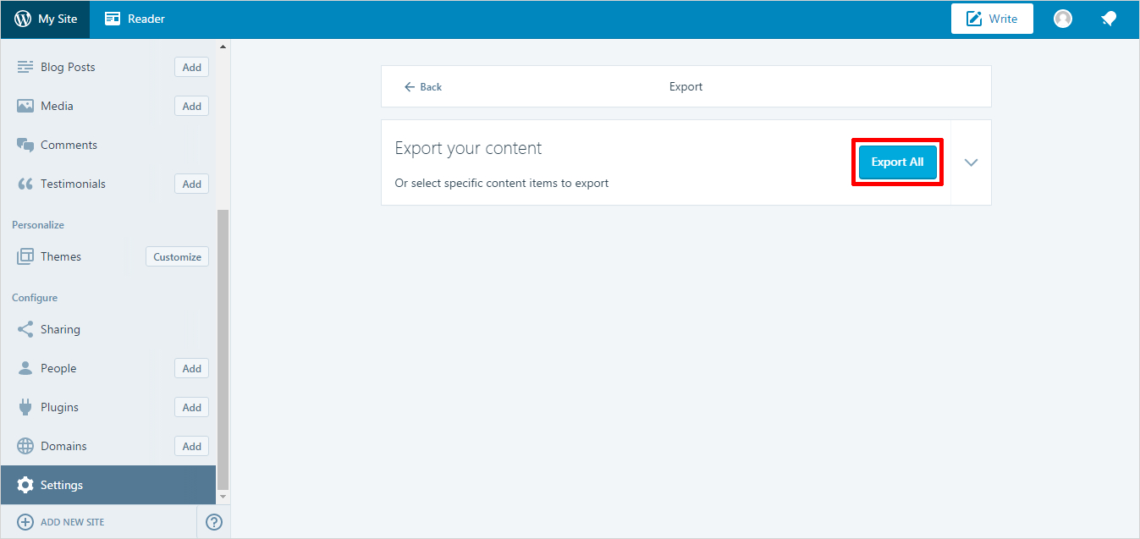Click Add New Site

61,522
